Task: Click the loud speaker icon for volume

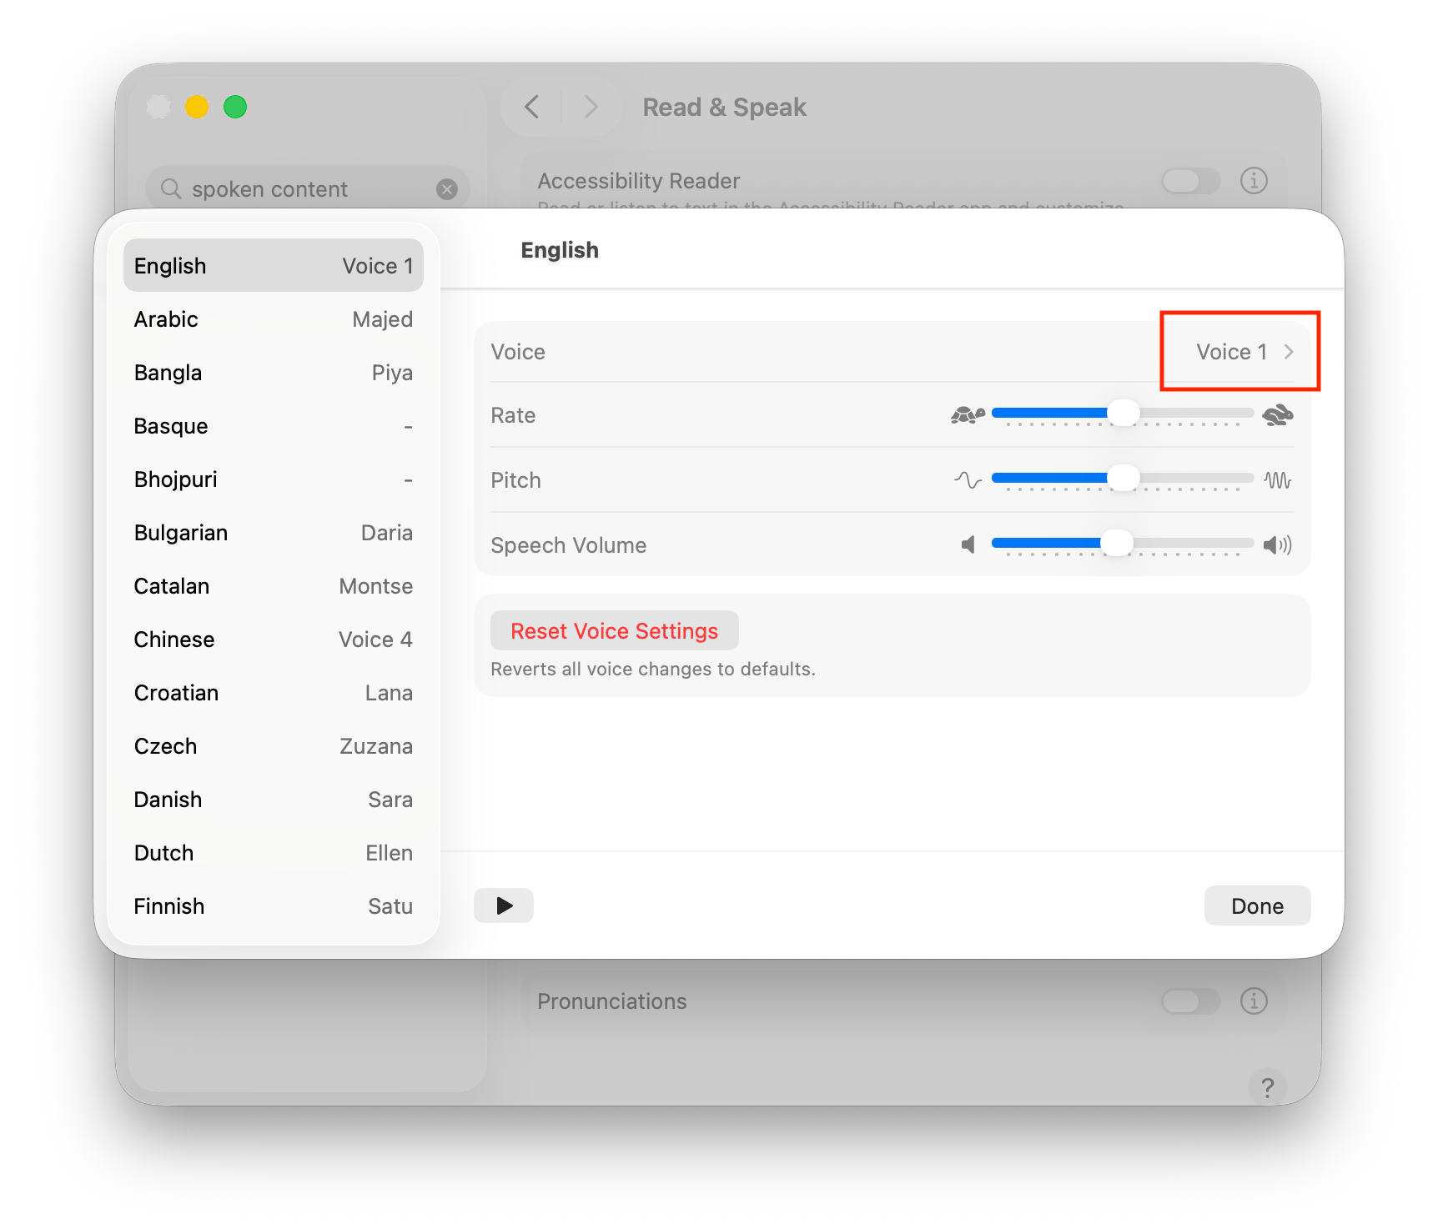Action: coord(1277,544)
